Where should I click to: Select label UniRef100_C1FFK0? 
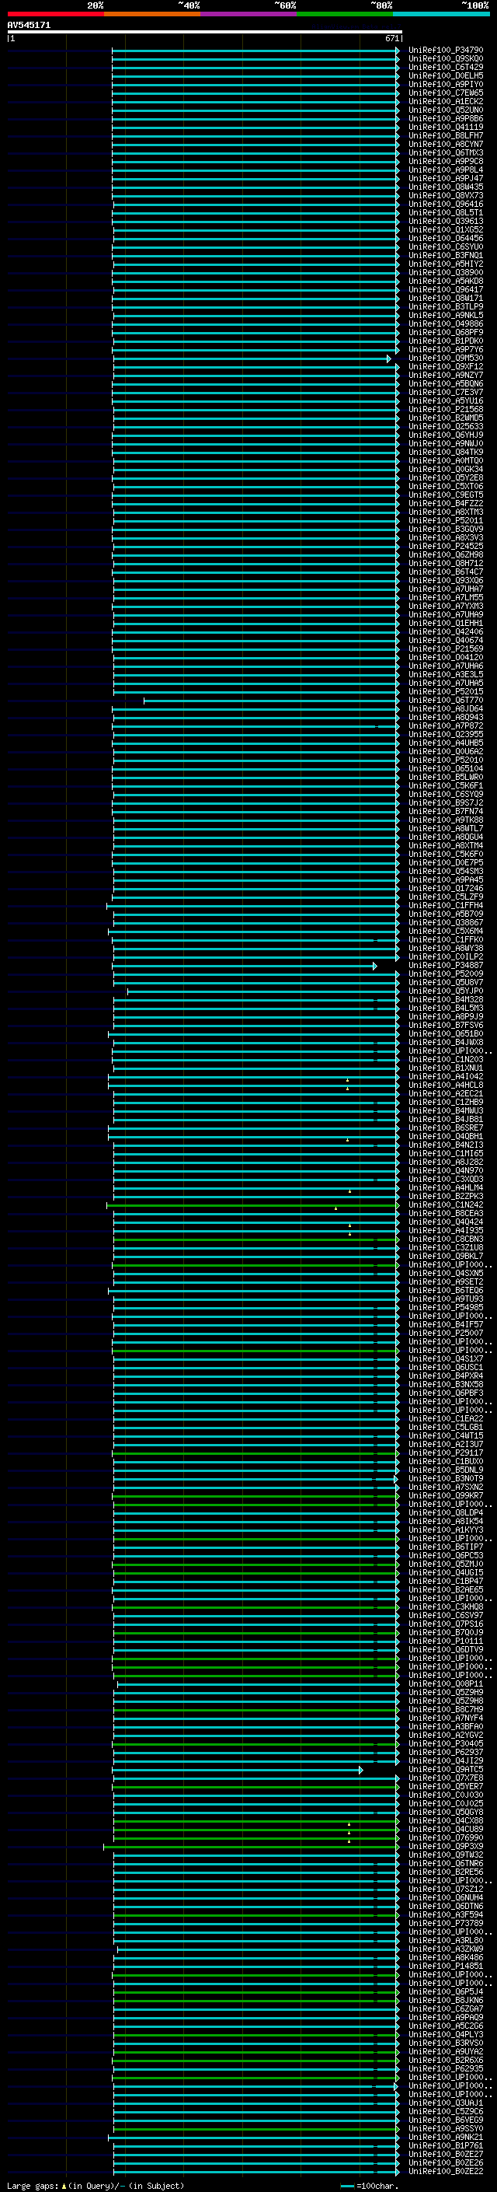point(445,939)
